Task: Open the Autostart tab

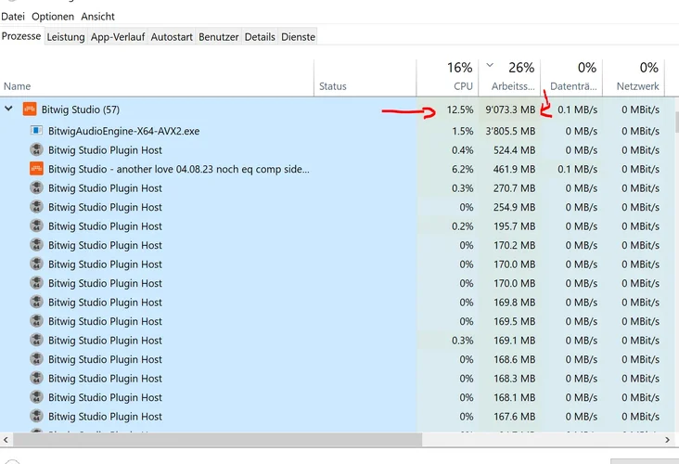Action: (x=172, y=37)
